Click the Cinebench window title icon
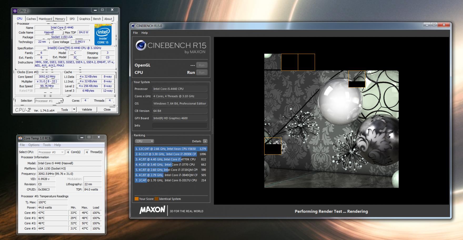The width and height of the screenshot is (463, 240). [133, 26]
